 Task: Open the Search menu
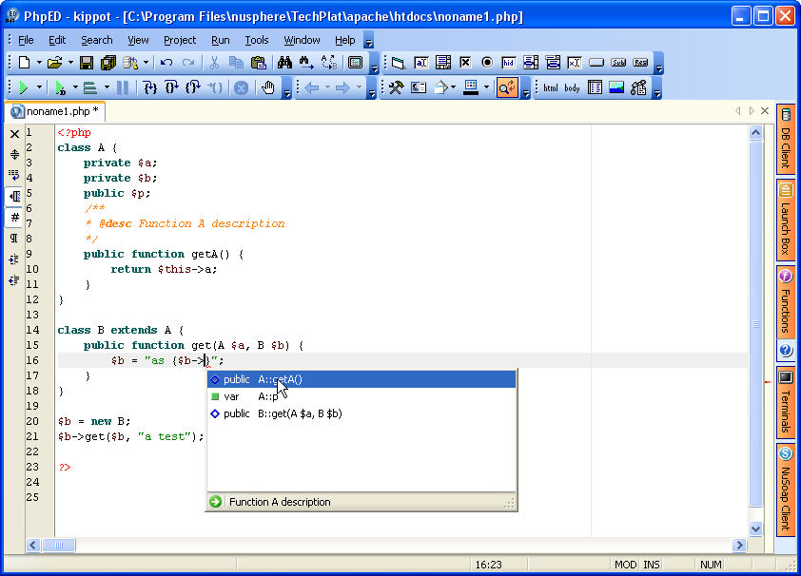[96, 40]
